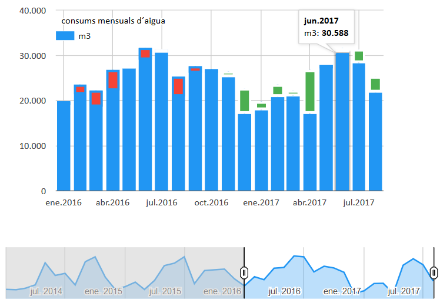
Task: Click the oct.2016 x-axis label
Action: [x=211, y=202]
